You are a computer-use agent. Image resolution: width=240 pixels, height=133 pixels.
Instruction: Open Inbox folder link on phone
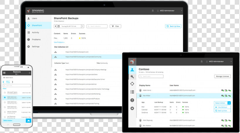[x=5, y=89]
